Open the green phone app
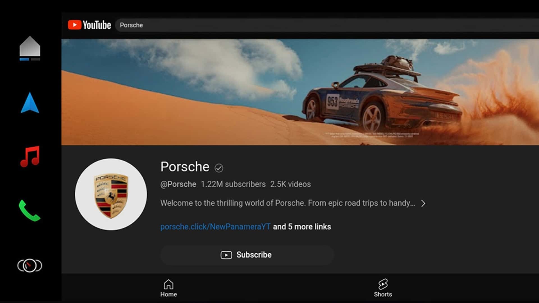 29,211
